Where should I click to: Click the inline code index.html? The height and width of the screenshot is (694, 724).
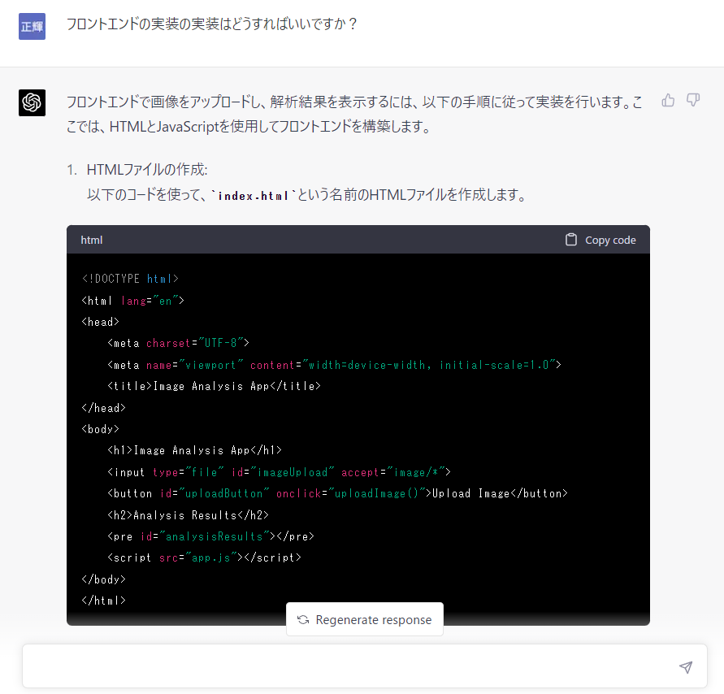[x=254, y=196]
